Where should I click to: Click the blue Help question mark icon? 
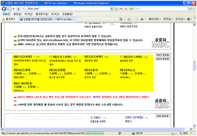(189, 19)
